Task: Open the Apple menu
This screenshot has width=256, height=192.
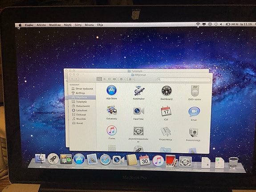Action: (x=20, y=25)
